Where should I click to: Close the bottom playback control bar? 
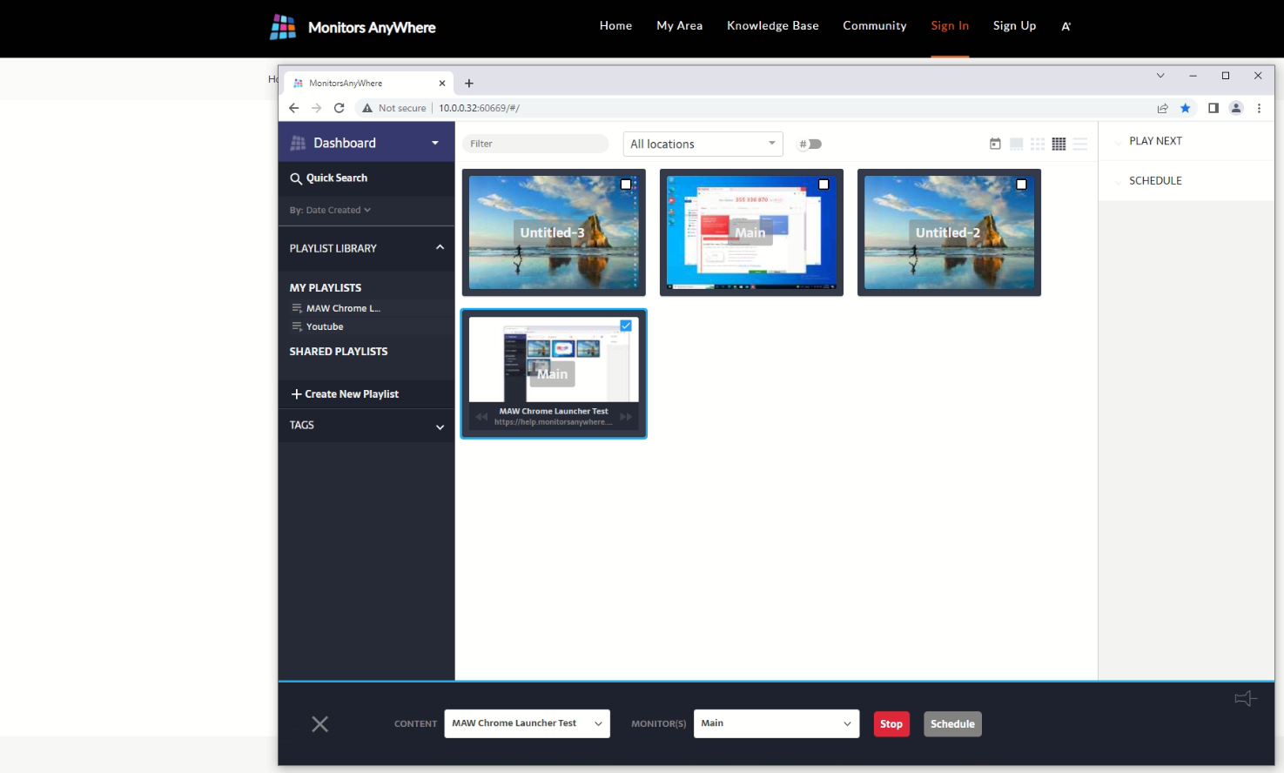[x=320, y=724]
